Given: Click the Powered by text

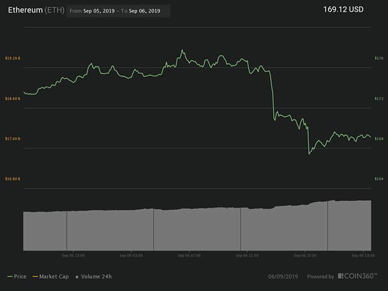Looking at the screenshot, I should pos(321,276).
